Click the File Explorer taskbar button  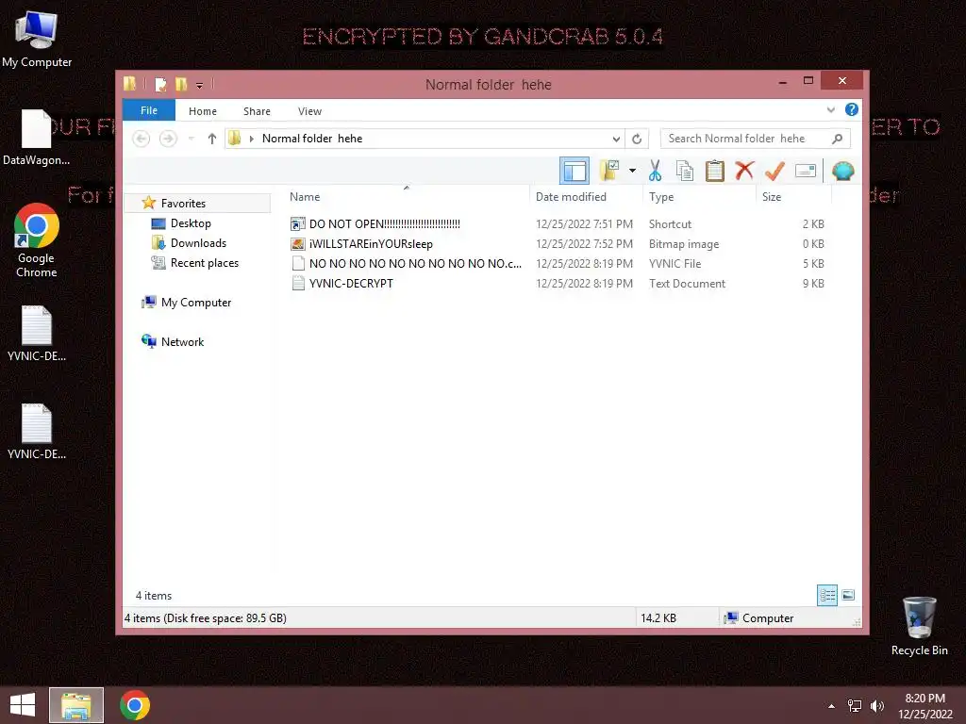[x=76, y=705]
